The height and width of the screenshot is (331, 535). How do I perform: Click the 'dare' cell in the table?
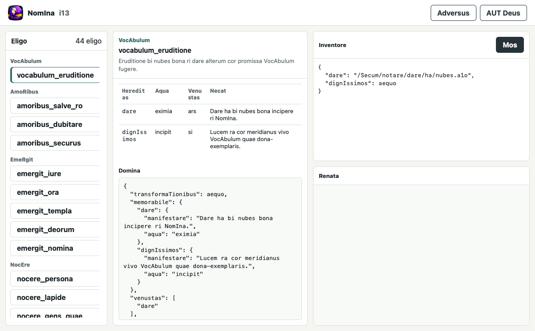pyautogui.click(x=129, y=111)
